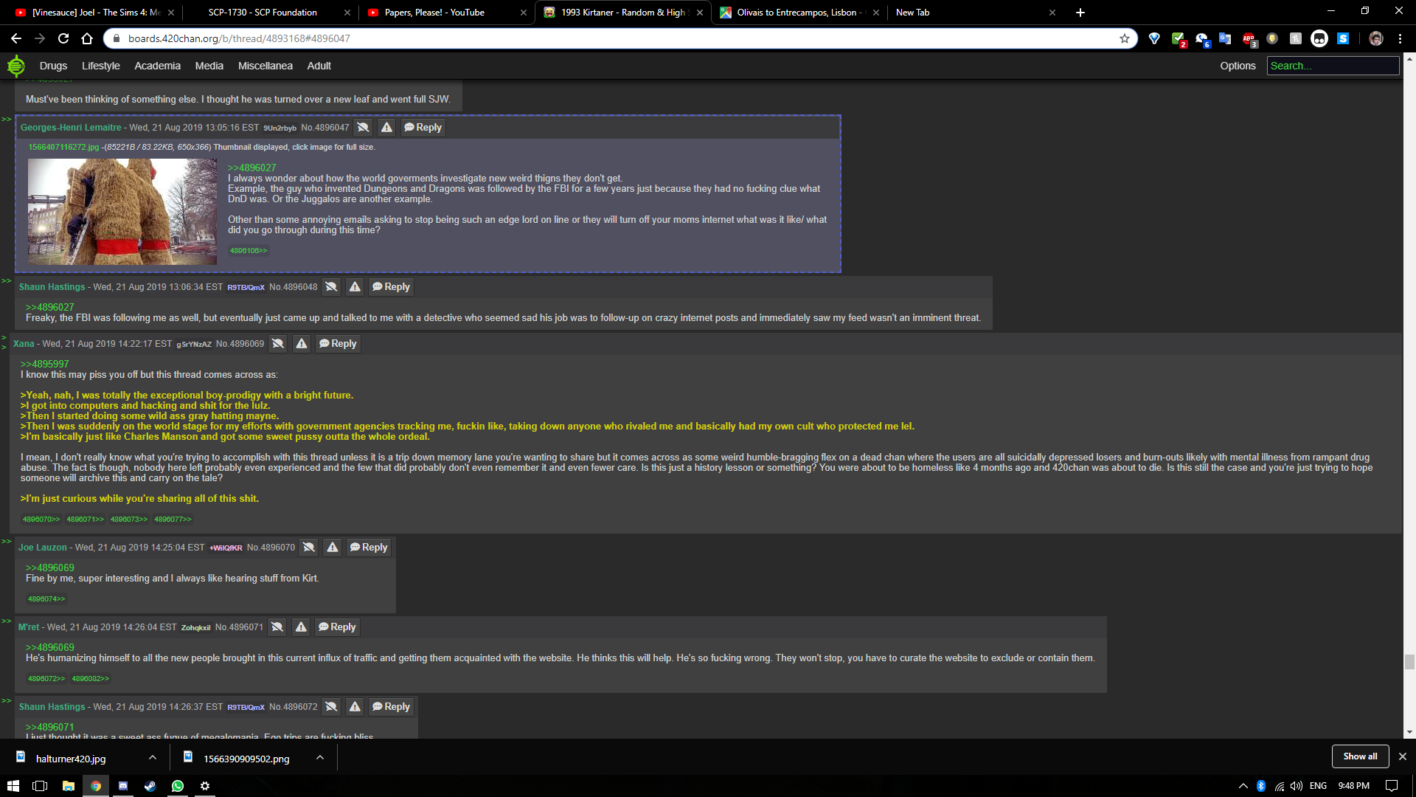Hide M'ret's post No.4896071
The height and width of the screenshot is (797, 1416).
coord(277,627)
